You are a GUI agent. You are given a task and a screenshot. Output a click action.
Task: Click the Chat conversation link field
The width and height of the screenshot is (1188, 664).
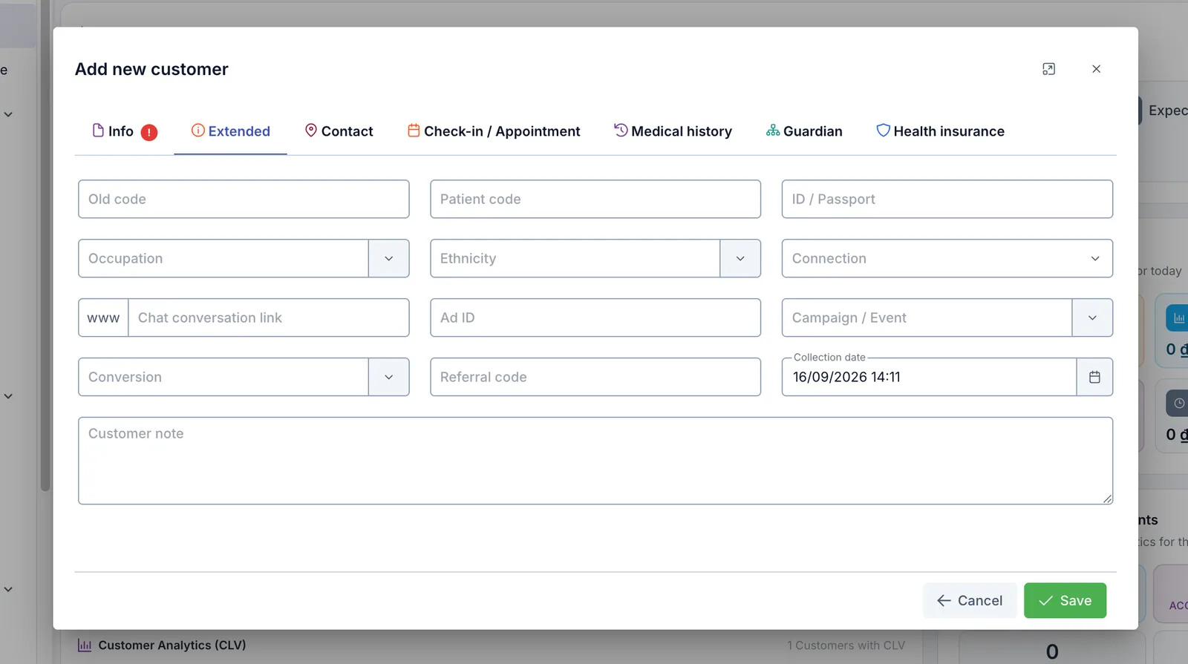269,318
